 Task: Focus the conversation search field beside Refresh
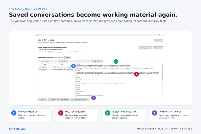[88, 57]
